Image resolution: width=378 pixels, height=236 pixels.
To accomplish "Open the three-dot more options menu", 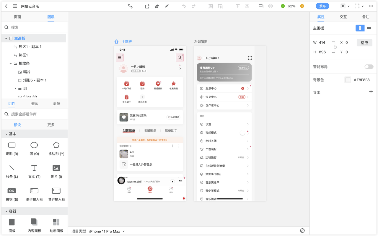I will (x=371, y=6).
